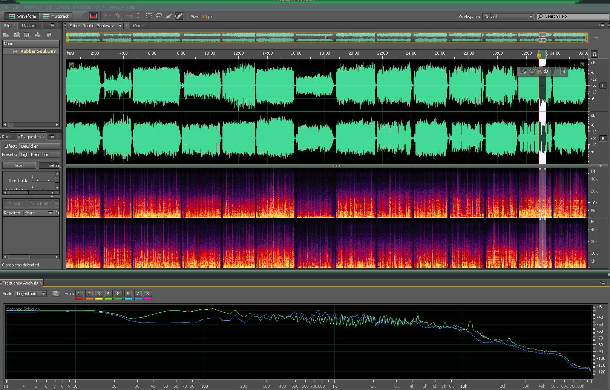
Task: Switch to Multitrack view
Action: tap(56, 16)
